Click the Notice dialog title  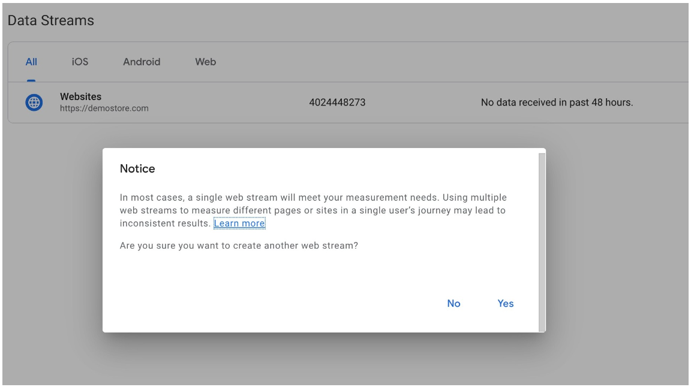point(137,169)
